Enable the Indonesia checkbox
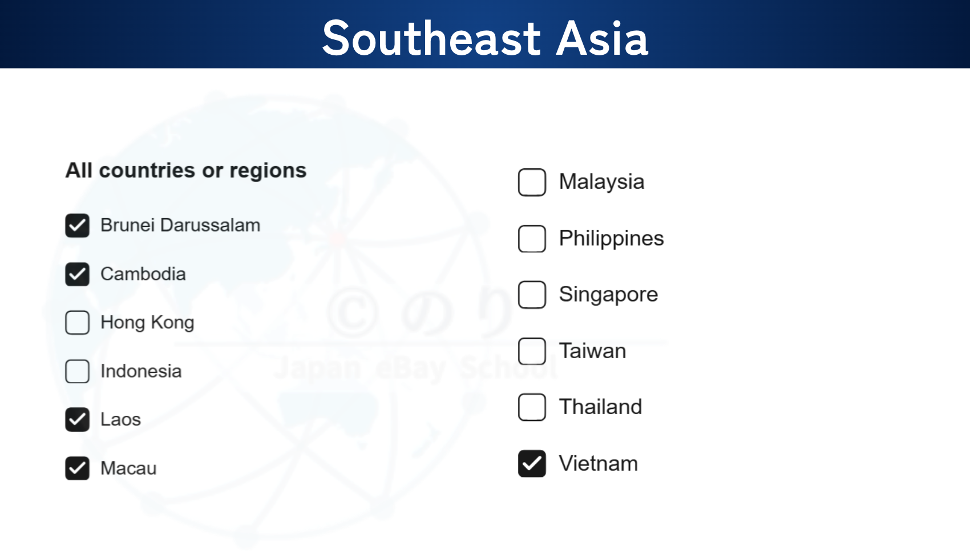 point(77,371)
